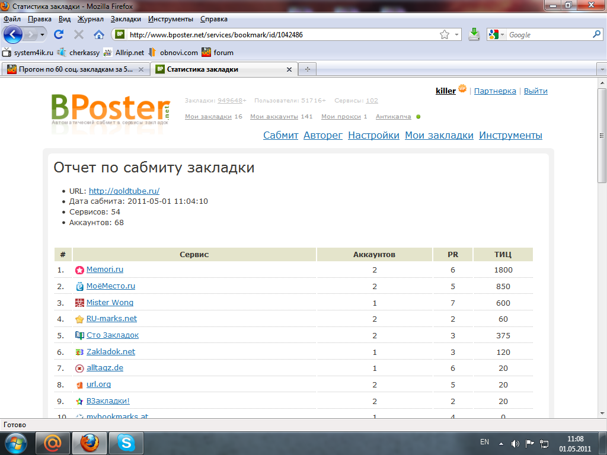Click the BP site identity icon in address bar
Screen dimensions: 607x455
[120, 34]
